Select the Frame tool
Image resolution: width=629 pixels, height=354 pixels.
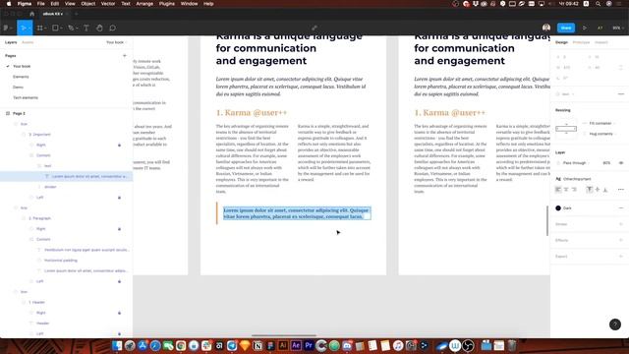39,28
